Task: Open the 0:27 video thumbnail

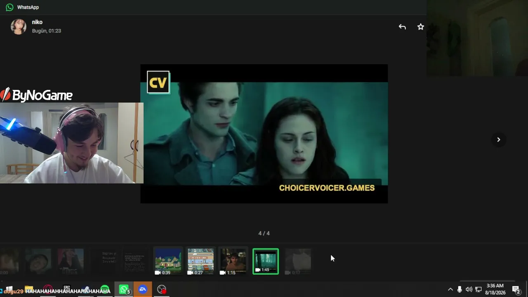Action: pos(200,262)
